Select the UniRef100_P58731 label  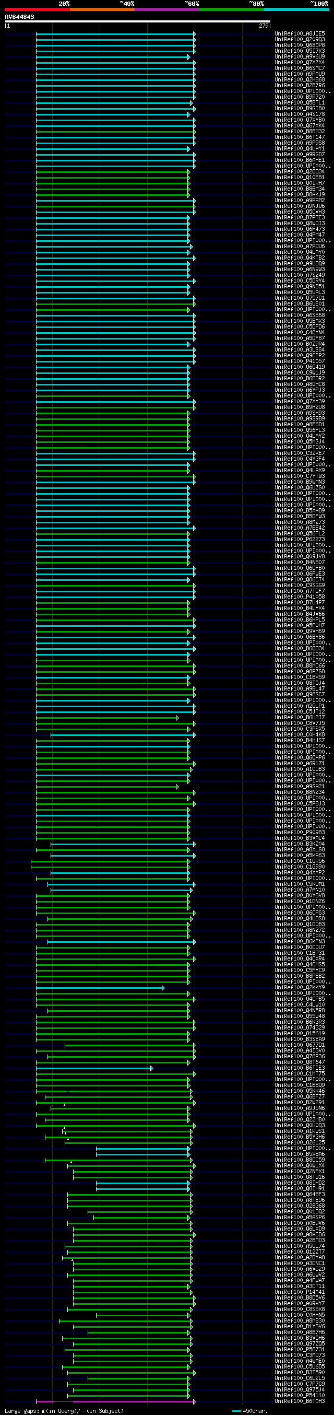(x=300, y=1350)
